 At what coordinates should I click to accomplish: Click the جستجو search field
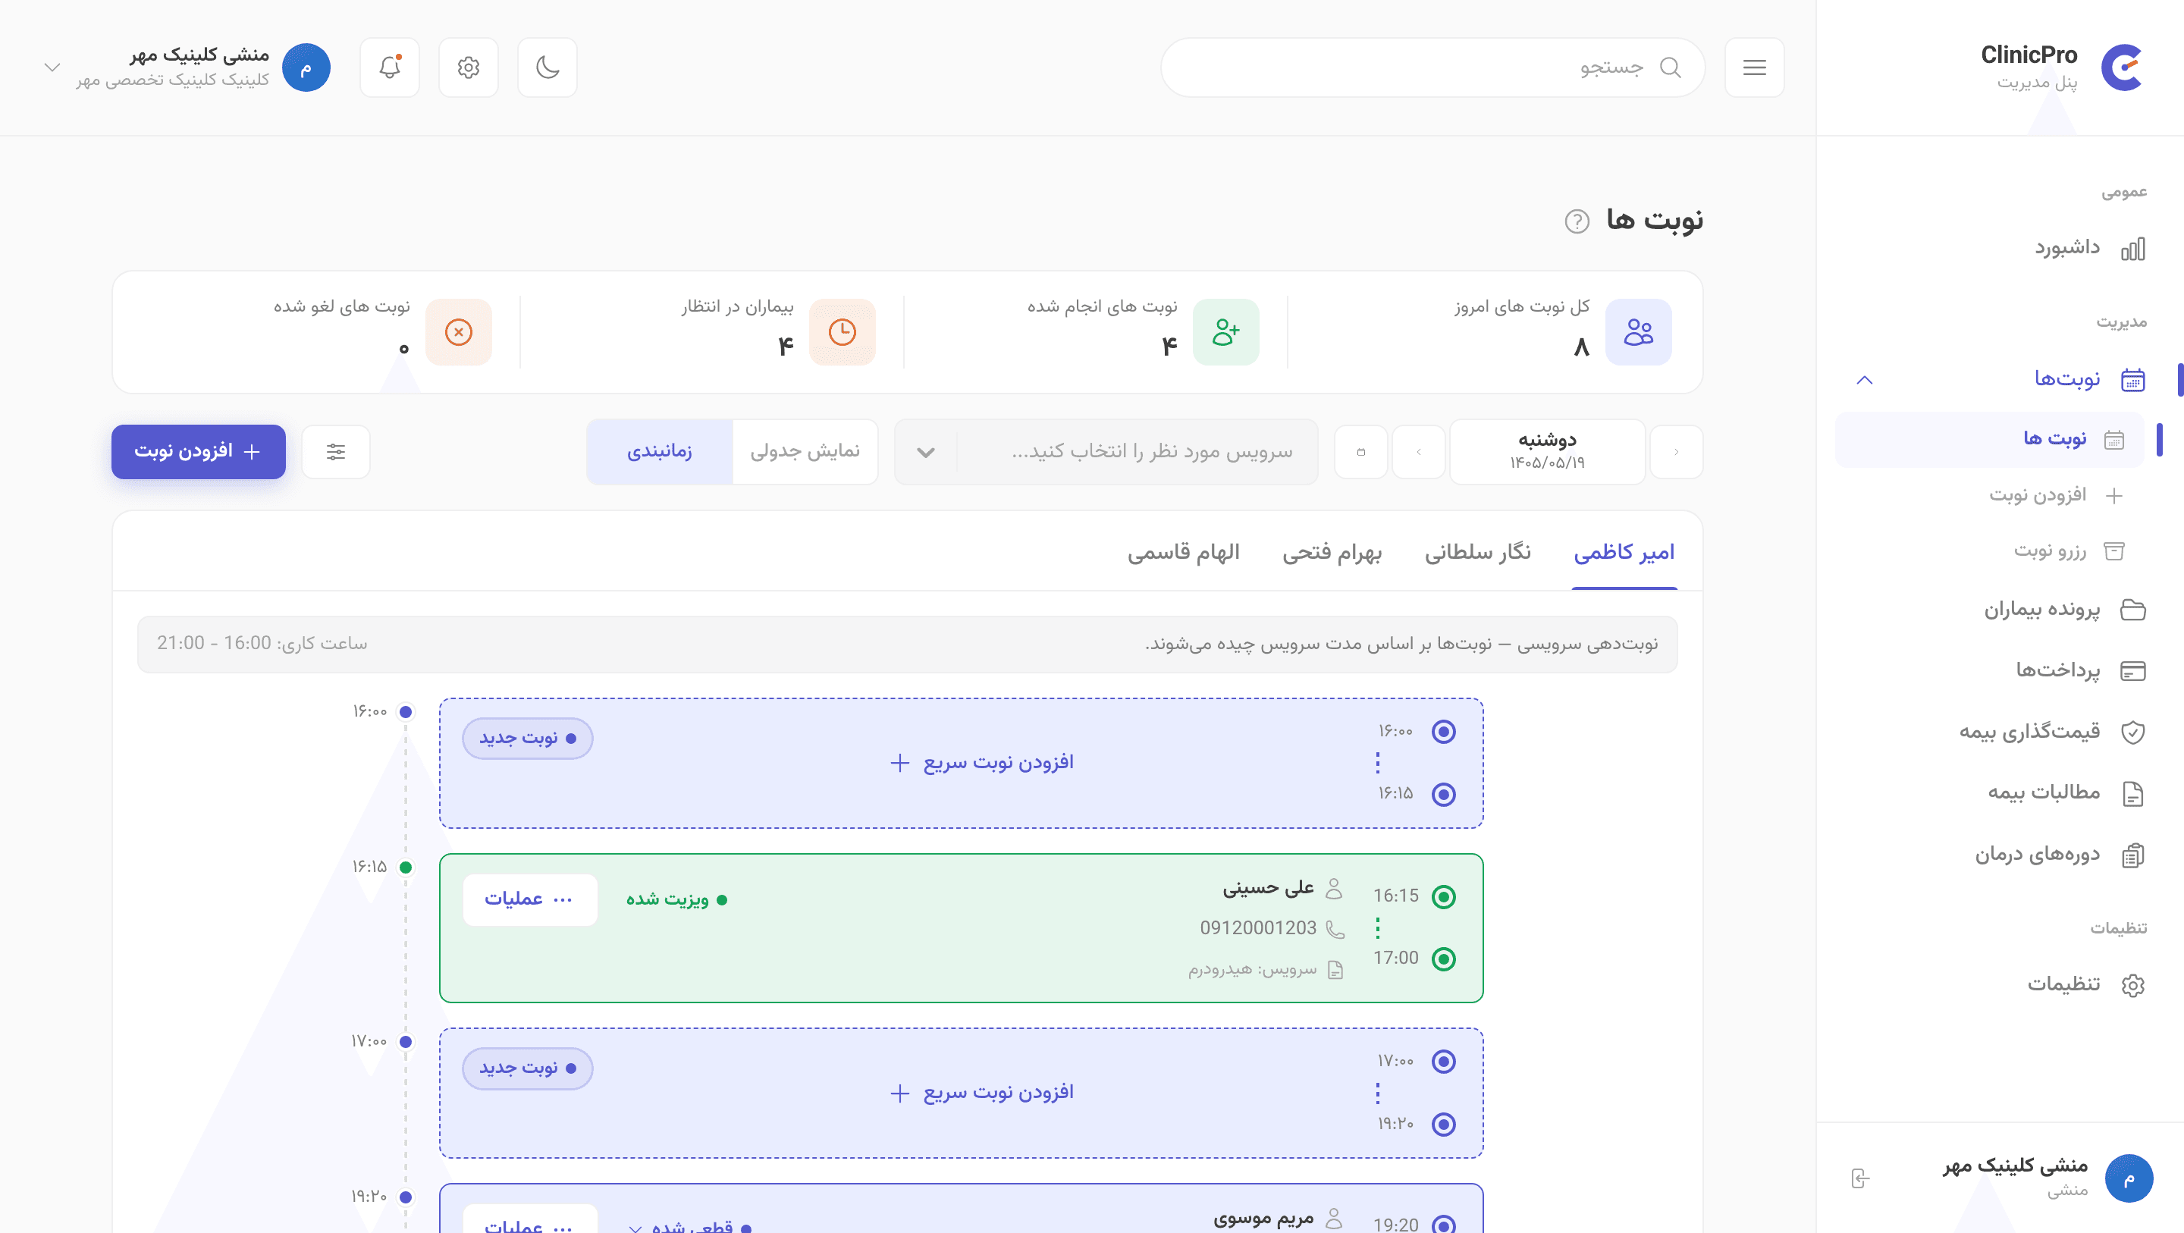pyautogui.click(x=1432, y=67)
